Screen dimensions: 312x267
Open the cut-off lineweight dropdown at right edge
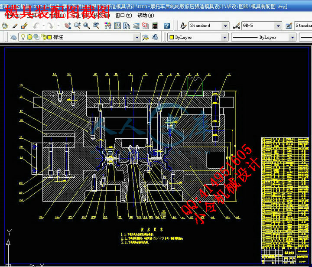(x=306, y=37)
